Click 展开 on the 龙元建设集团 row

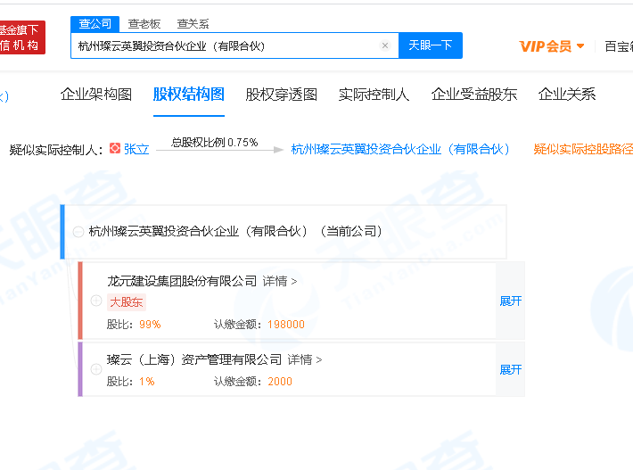click(x=511, y=301)
